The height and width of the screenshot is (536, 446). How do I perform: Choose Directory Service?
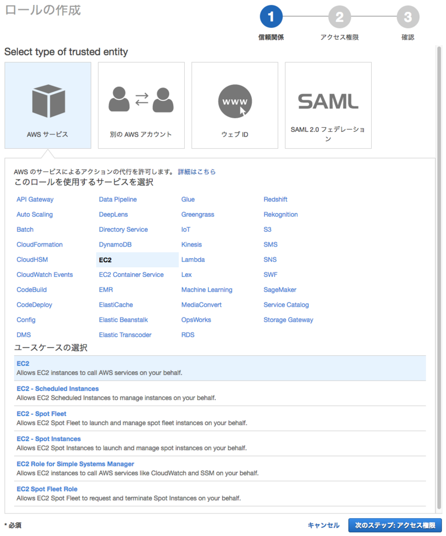[124, 229]
